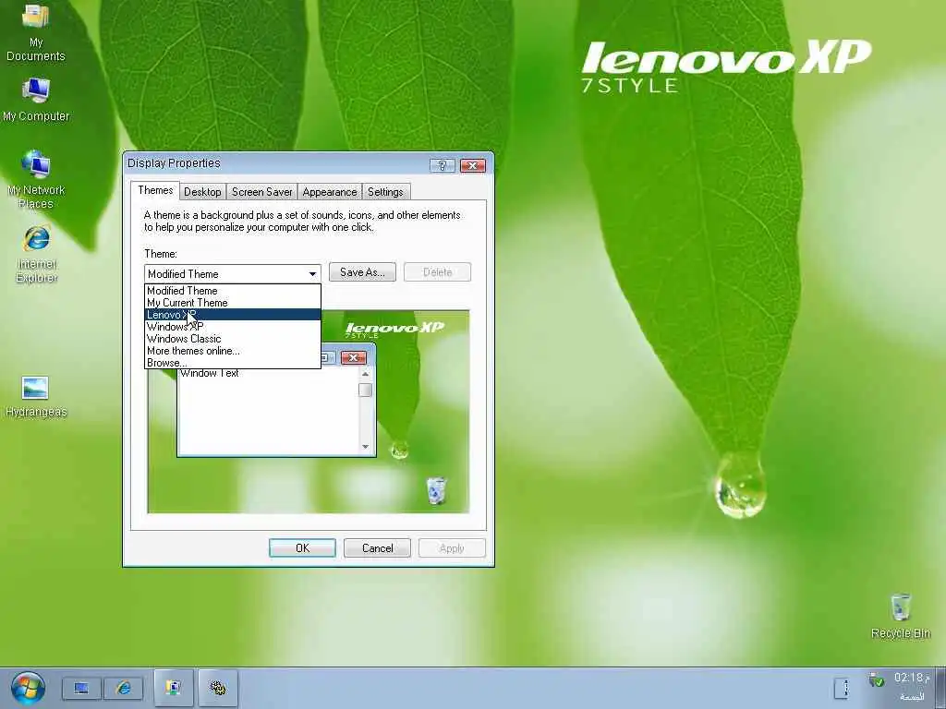The image size is (946, 709).
Task: Open the Appearance tab
Action: tap(330, 192)
